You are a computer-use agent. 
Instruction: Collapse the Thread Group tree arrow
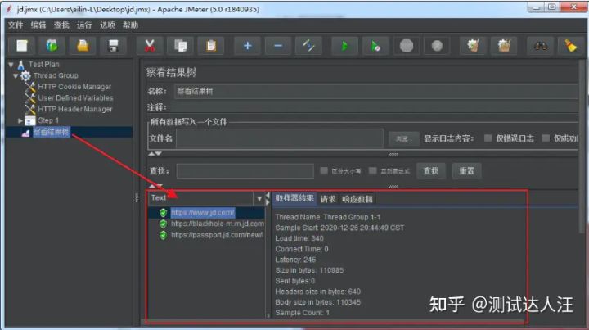click(16, 76)
